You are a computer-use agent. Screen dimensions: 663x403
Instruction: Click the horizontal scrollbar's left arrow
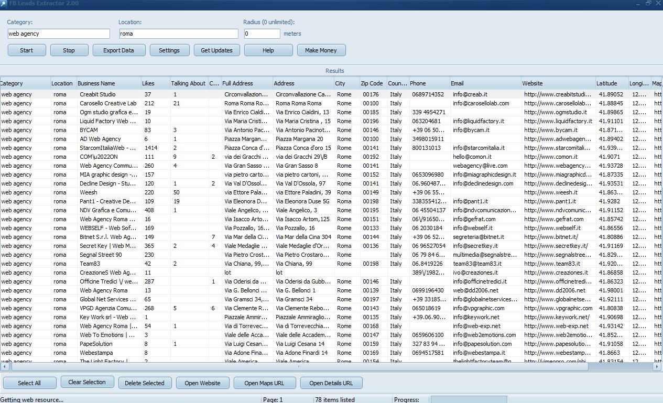[4, 367]
